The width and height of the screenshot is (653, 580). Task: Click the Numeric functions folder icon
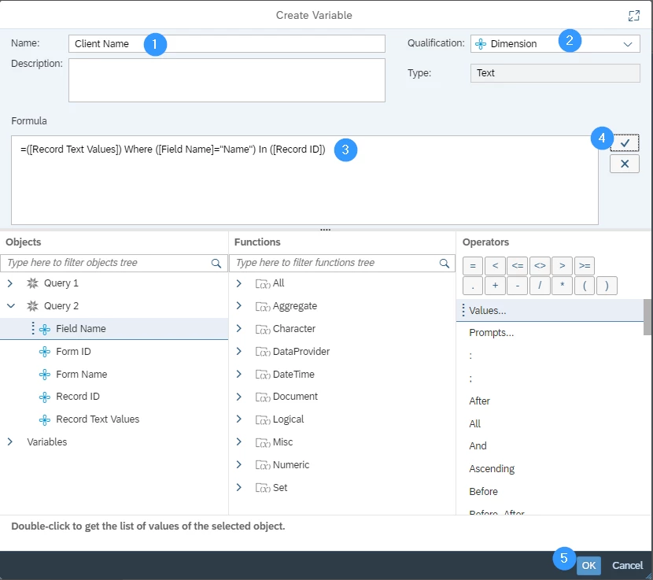(x=263, y=465)
